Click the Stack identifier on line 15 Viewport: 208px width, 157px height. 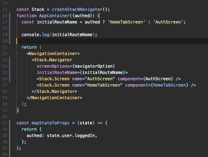coord(38,9)
